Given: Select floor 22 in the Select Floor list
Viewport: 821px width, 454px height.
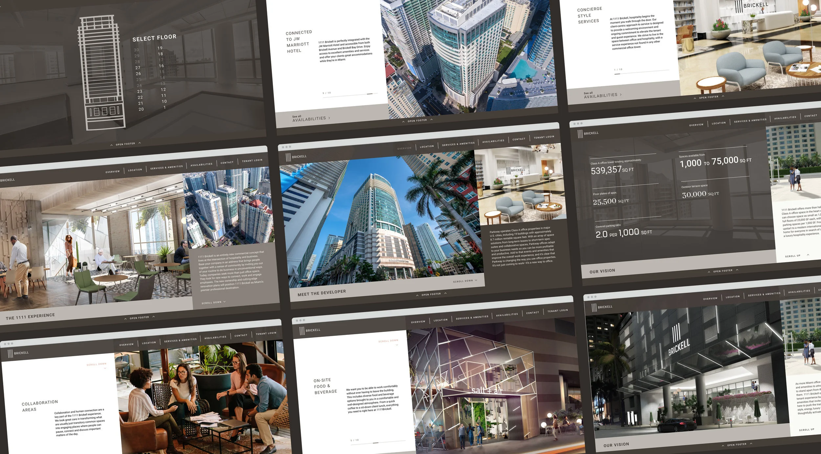Looking at the screenshot, I should point(140,97).
